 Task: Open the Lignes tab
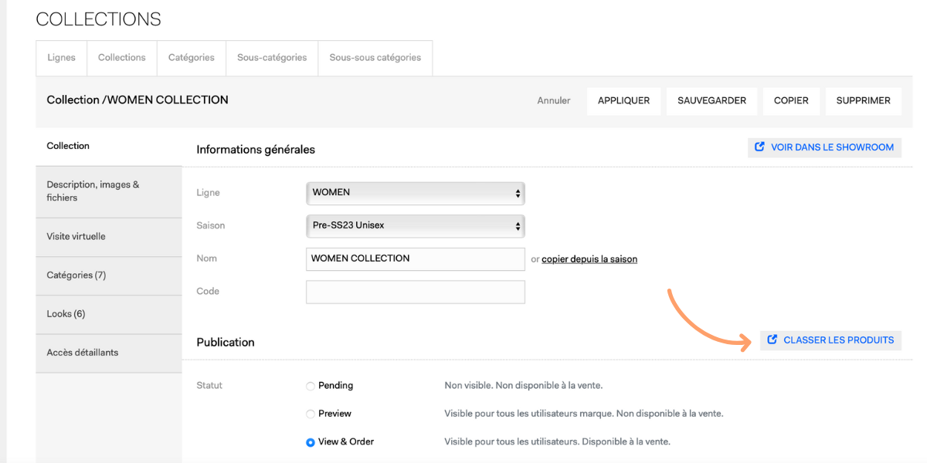[62, 58]
